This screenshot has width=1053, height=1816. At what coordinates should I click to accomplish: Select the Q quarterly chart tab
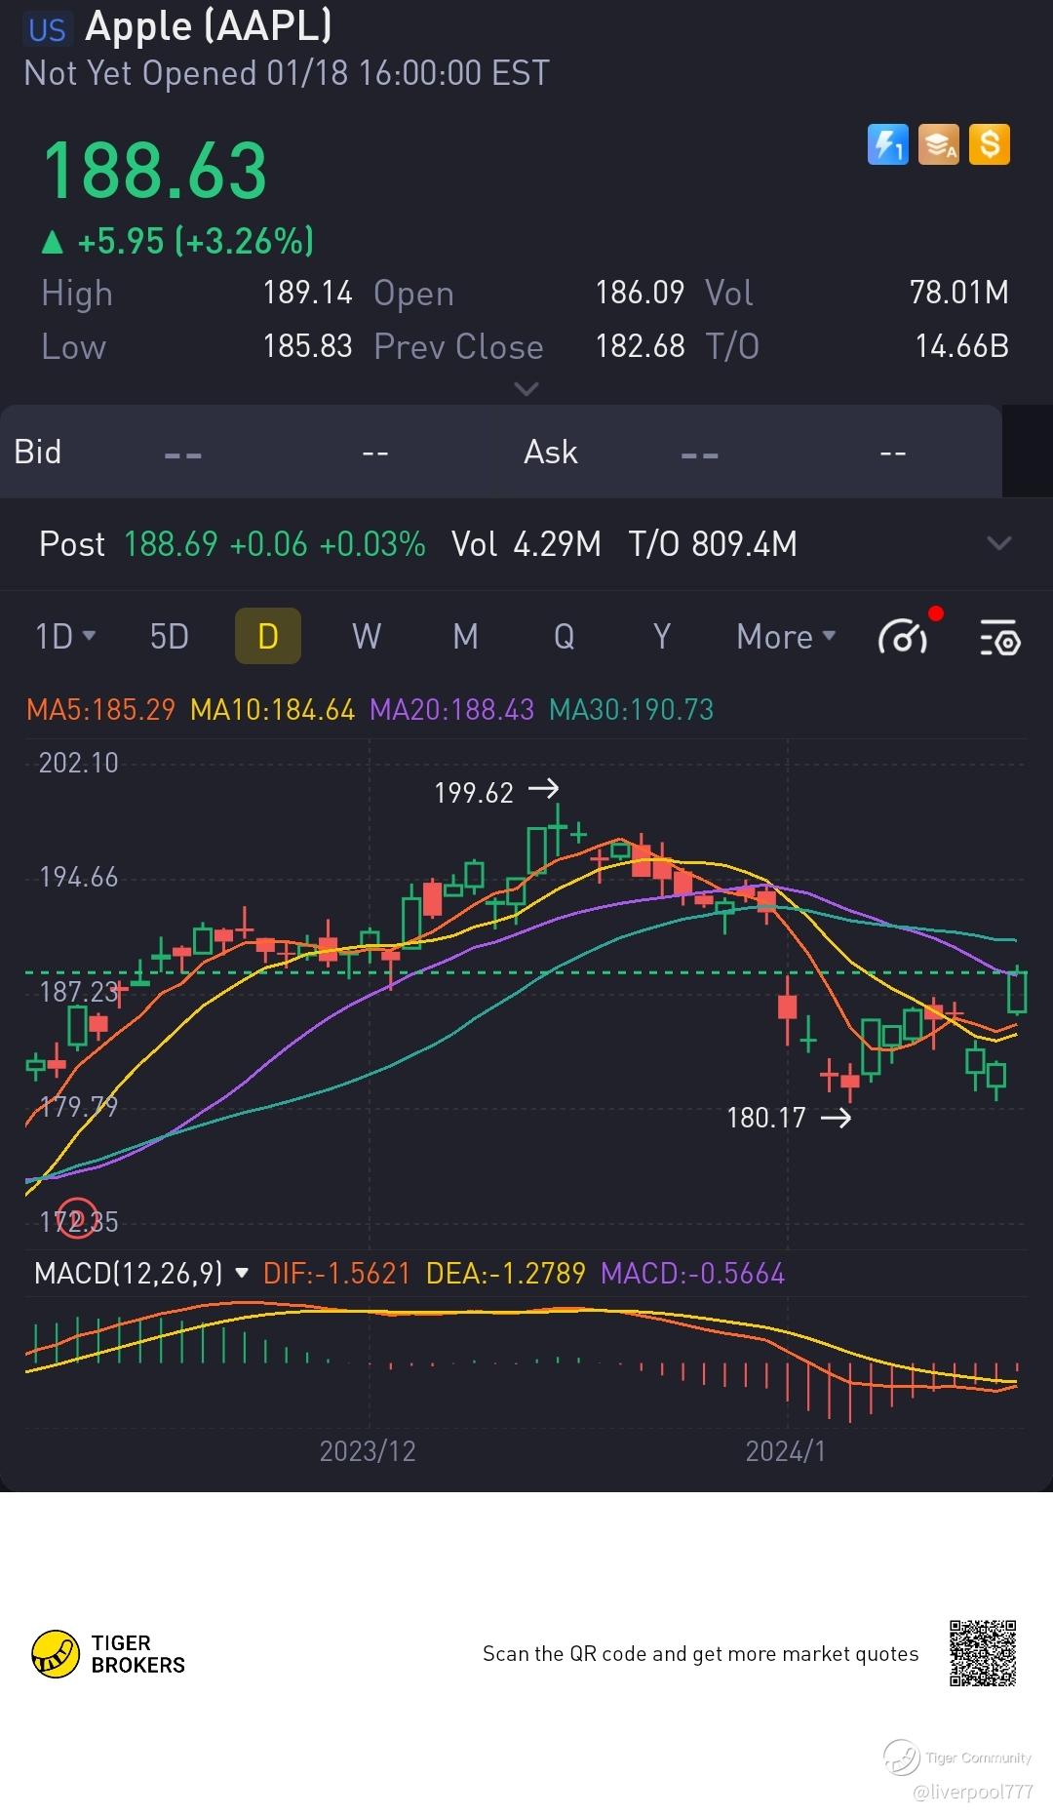coord(564,637)
